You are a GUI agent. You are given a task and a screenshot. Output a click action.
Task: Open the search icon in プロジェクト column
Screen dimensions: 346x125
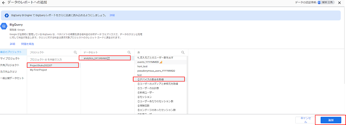point(76,52)
